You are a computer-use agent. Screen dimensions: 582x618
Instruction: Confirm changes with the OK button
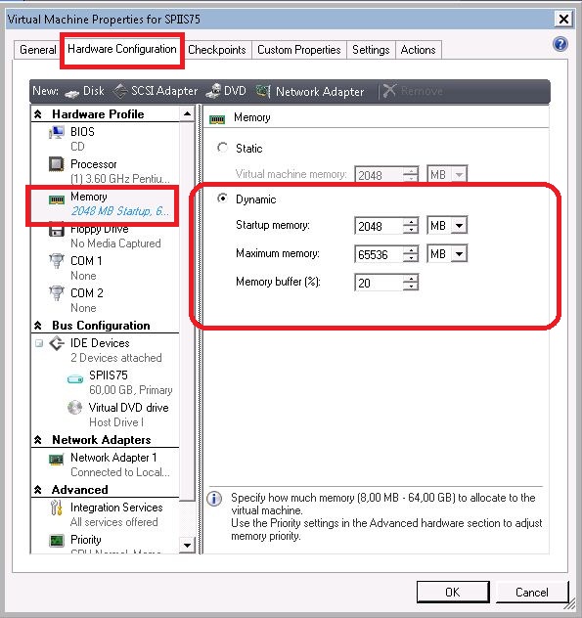coord(453,592)
